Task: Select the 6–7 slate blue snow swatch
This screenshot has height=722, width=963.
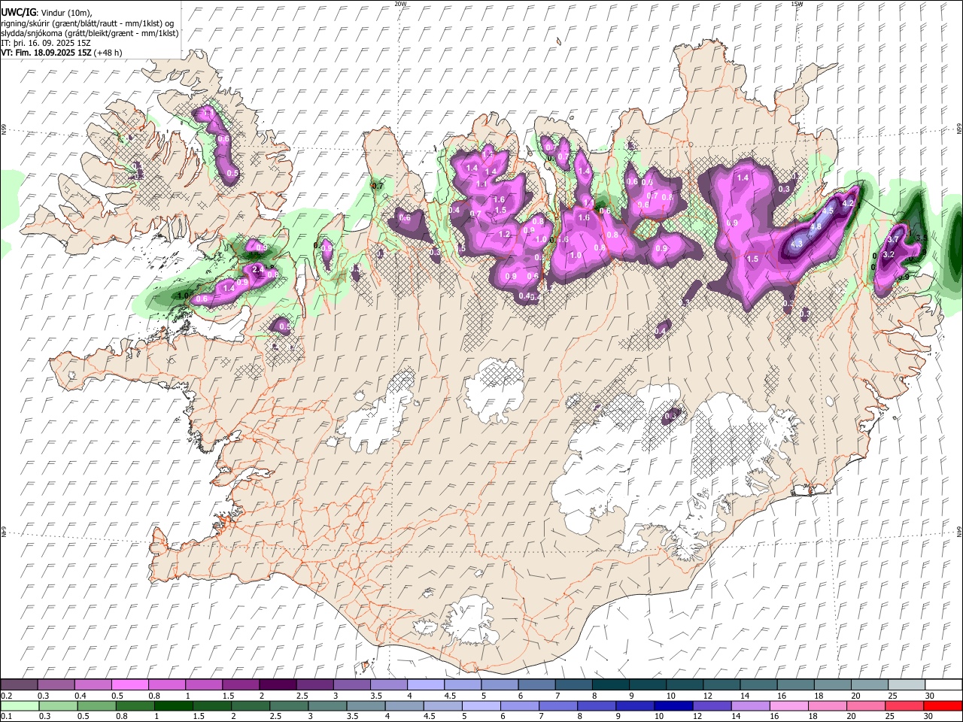Action: 537,685
